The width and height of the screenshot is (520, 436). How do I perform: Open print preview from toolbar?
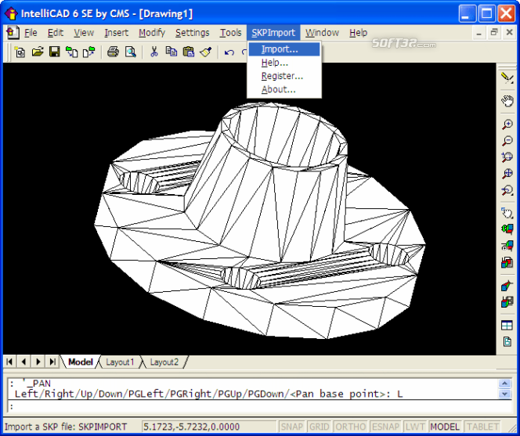130,52
